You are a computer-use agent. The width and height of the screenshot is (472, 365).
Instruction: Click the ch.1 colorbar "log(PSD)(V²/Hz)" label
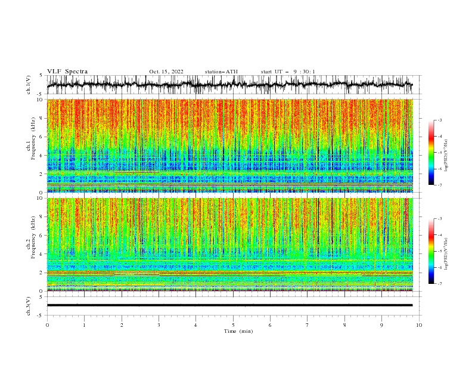446,156
